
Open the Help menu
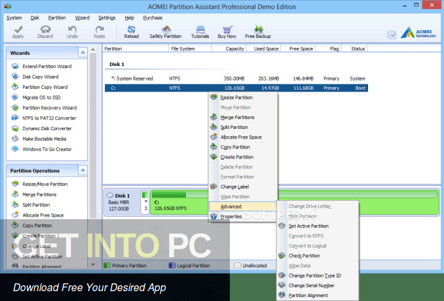pos(129,18)
